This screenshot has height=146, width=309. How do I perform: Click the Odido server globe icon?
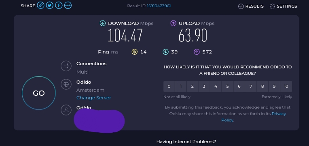click(66, 84)
